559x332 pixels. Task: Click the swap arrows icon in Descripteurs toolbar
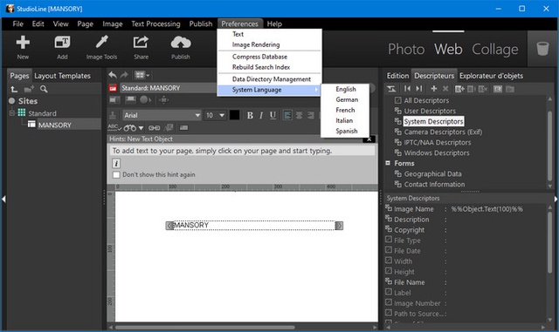391,89
